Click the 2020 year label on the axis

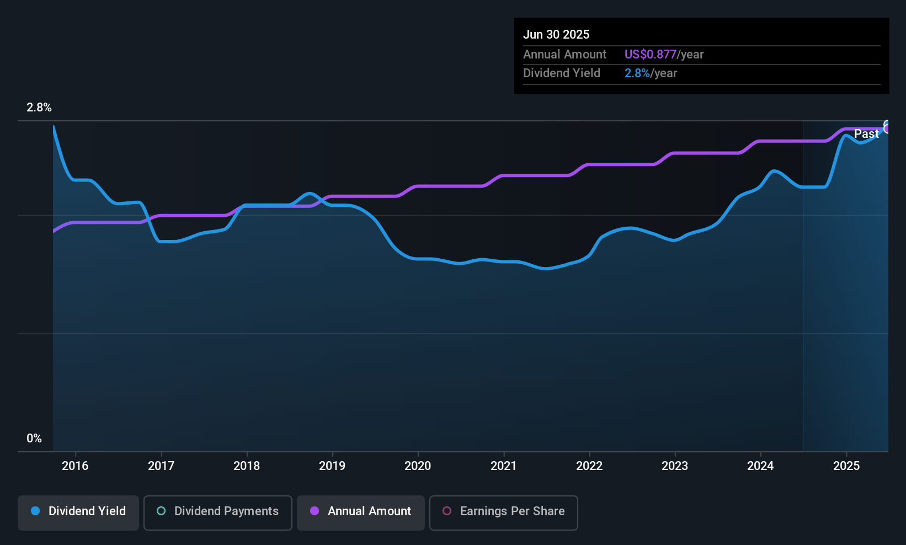[x=418, y=466]
